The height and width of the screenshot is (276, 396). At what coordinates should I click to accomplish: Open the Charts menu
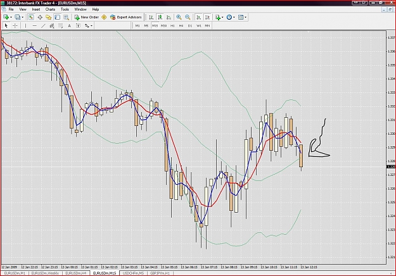pyautogui.click(x=50, y=9)
